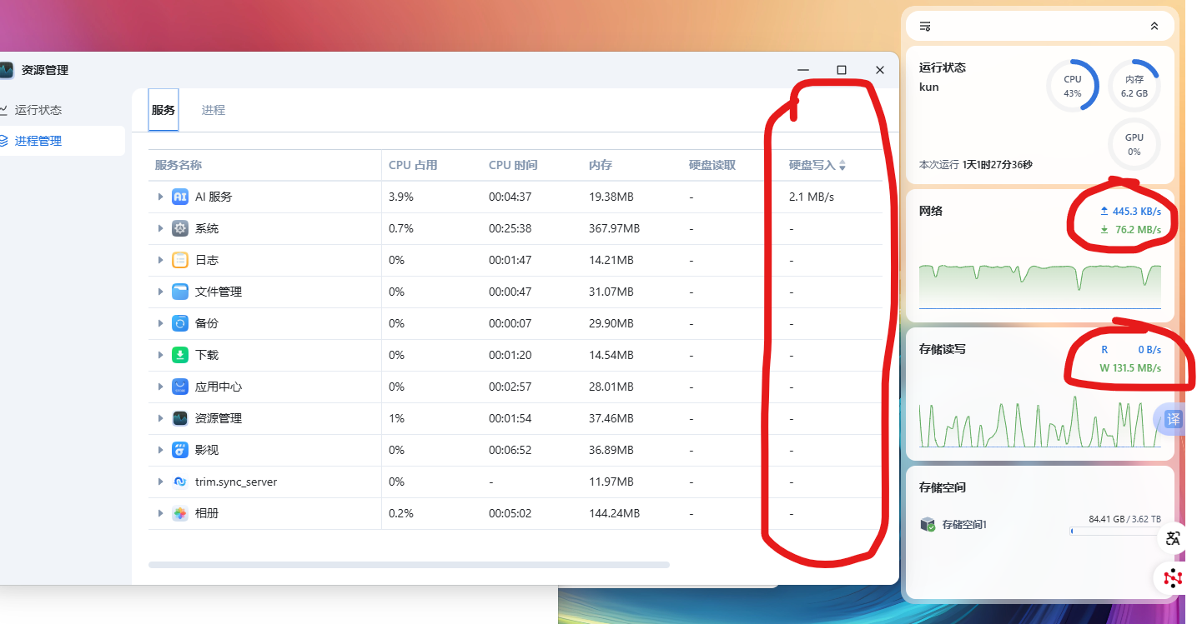Click the 应用中心 store icon

click(180, 387)
